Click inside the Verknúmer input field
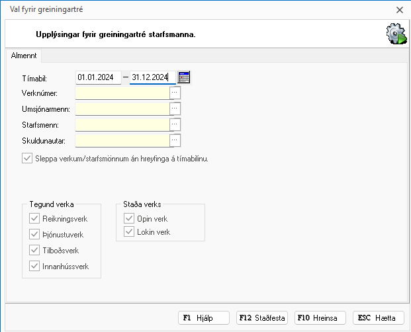Image resolution: width=411 pixels, height=332 pixels. [x=122, y=93]
